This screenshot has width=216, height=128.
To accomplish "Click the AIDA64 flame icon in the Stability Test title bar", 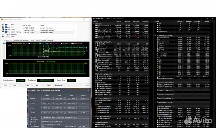I will (2, 19).
